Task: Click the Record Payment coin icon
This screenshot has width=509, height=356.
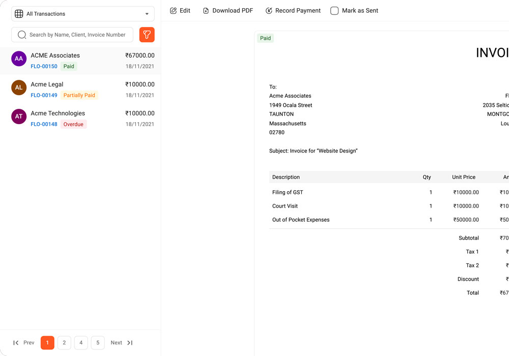Action: pos(269,11)
